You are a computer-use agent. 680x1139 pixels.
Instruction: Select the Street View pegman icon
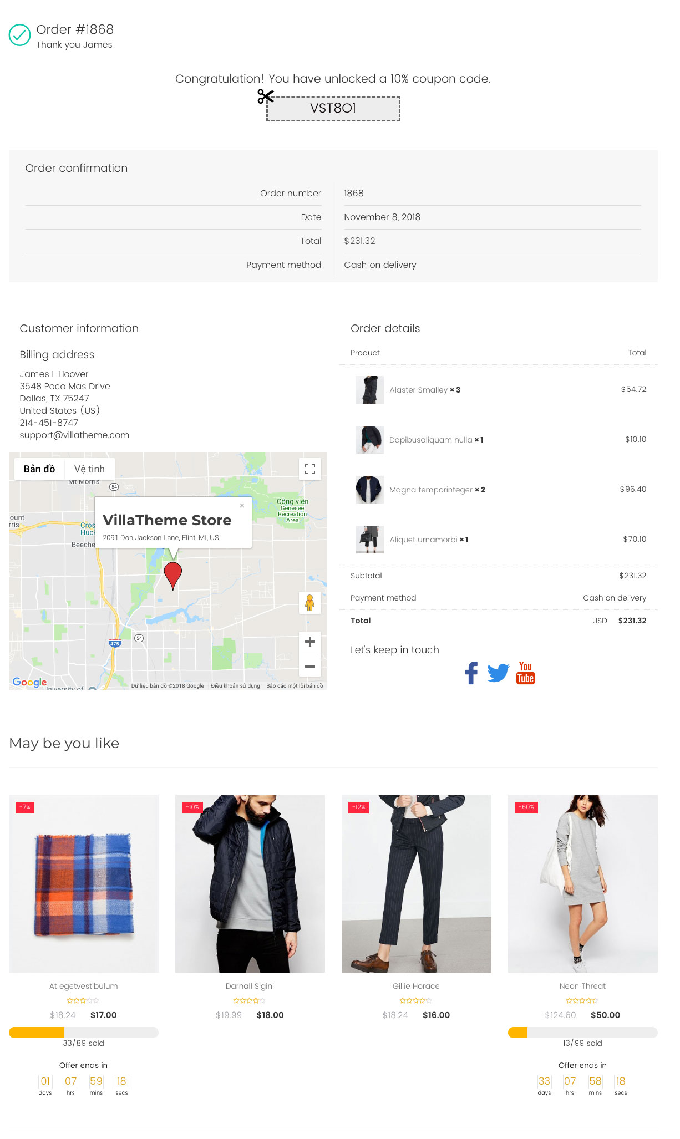(310, 603)
